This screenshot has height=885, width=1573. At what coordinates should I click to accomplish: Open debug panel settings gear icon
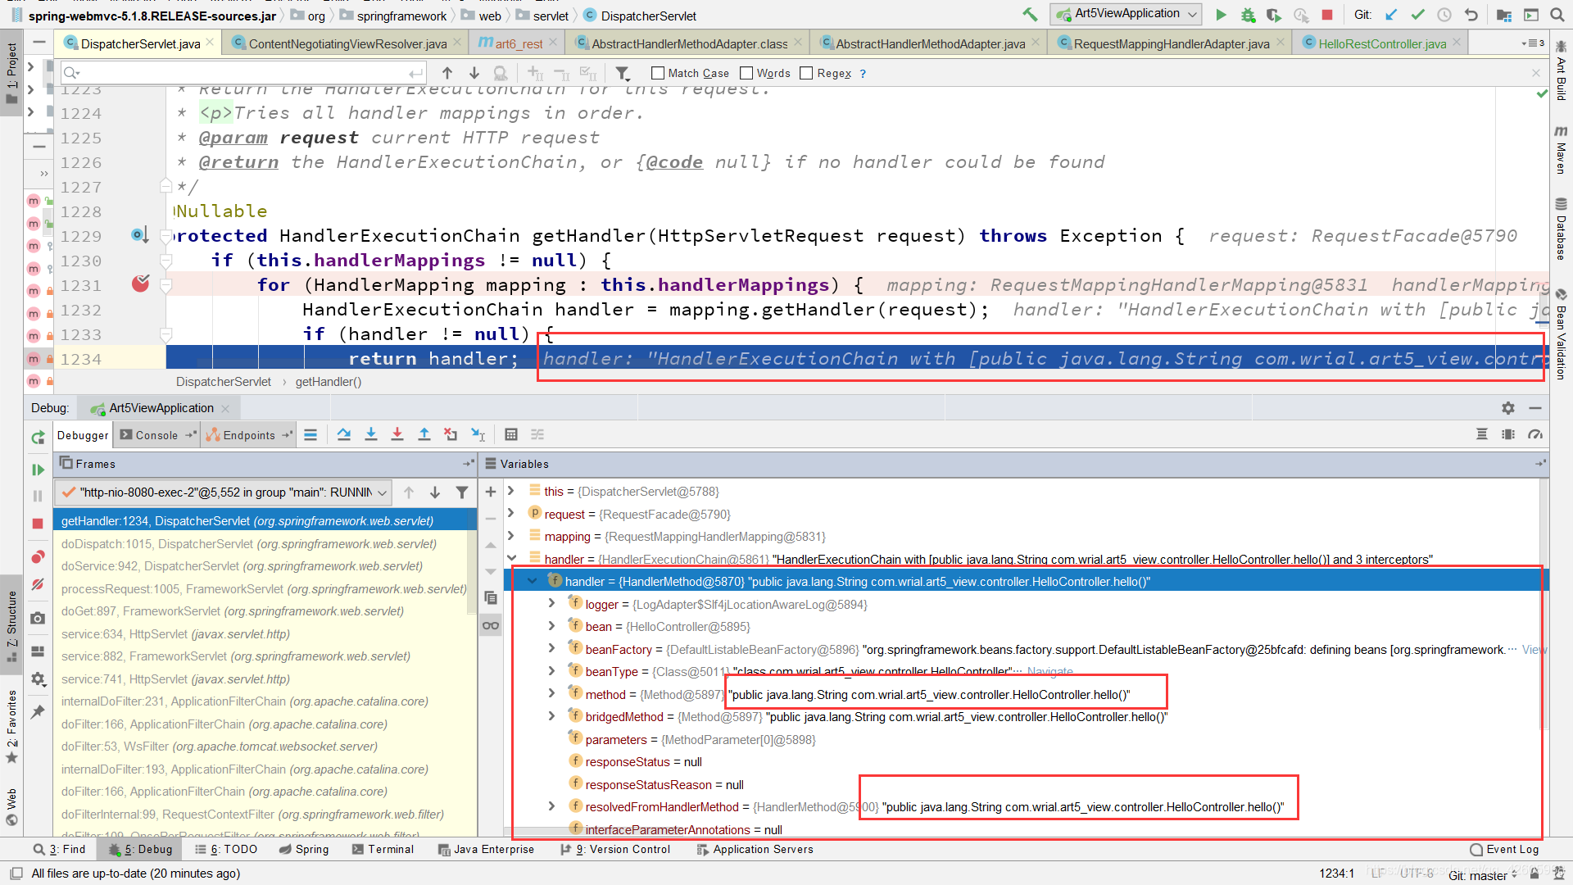click(1508, 407)
